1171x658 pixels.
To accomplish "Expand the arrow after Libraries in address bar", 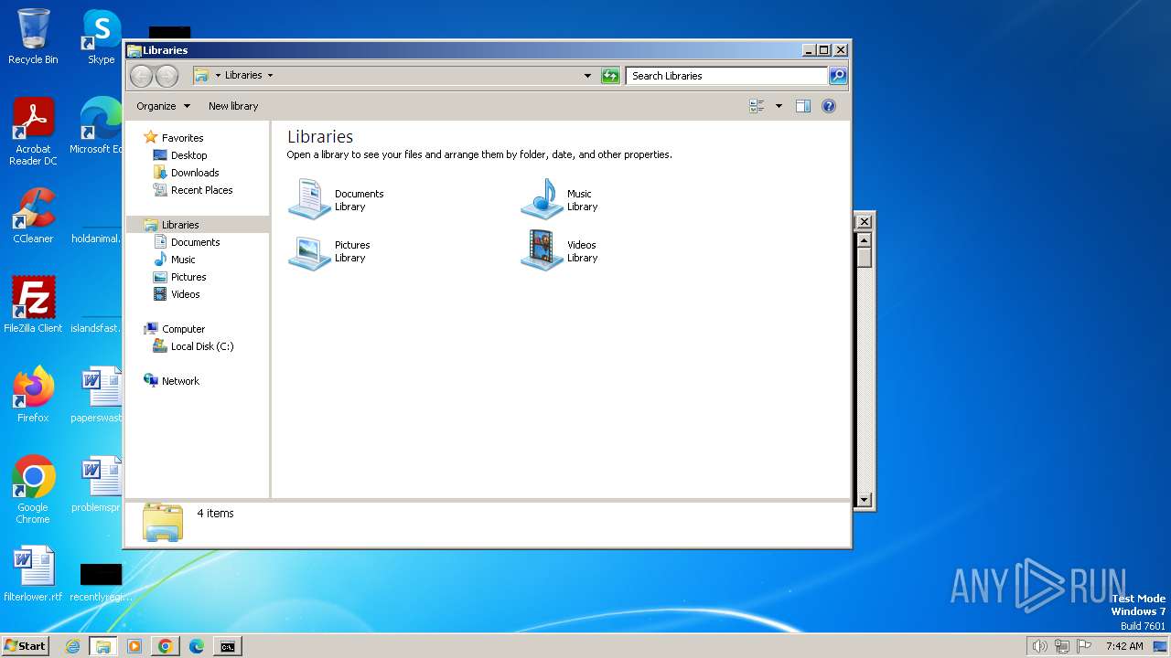I will pos(270,76).
